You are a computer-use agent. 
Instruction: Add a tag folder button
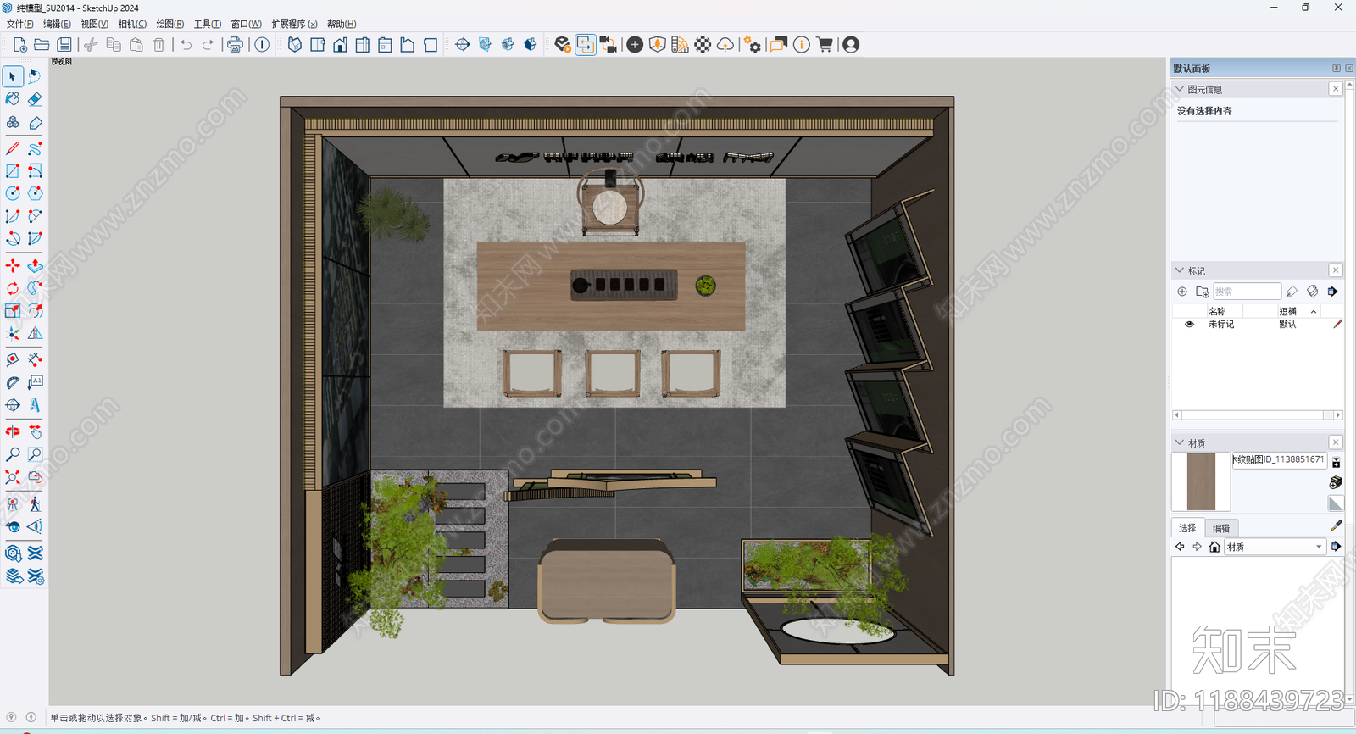(x=1202, y=292)
